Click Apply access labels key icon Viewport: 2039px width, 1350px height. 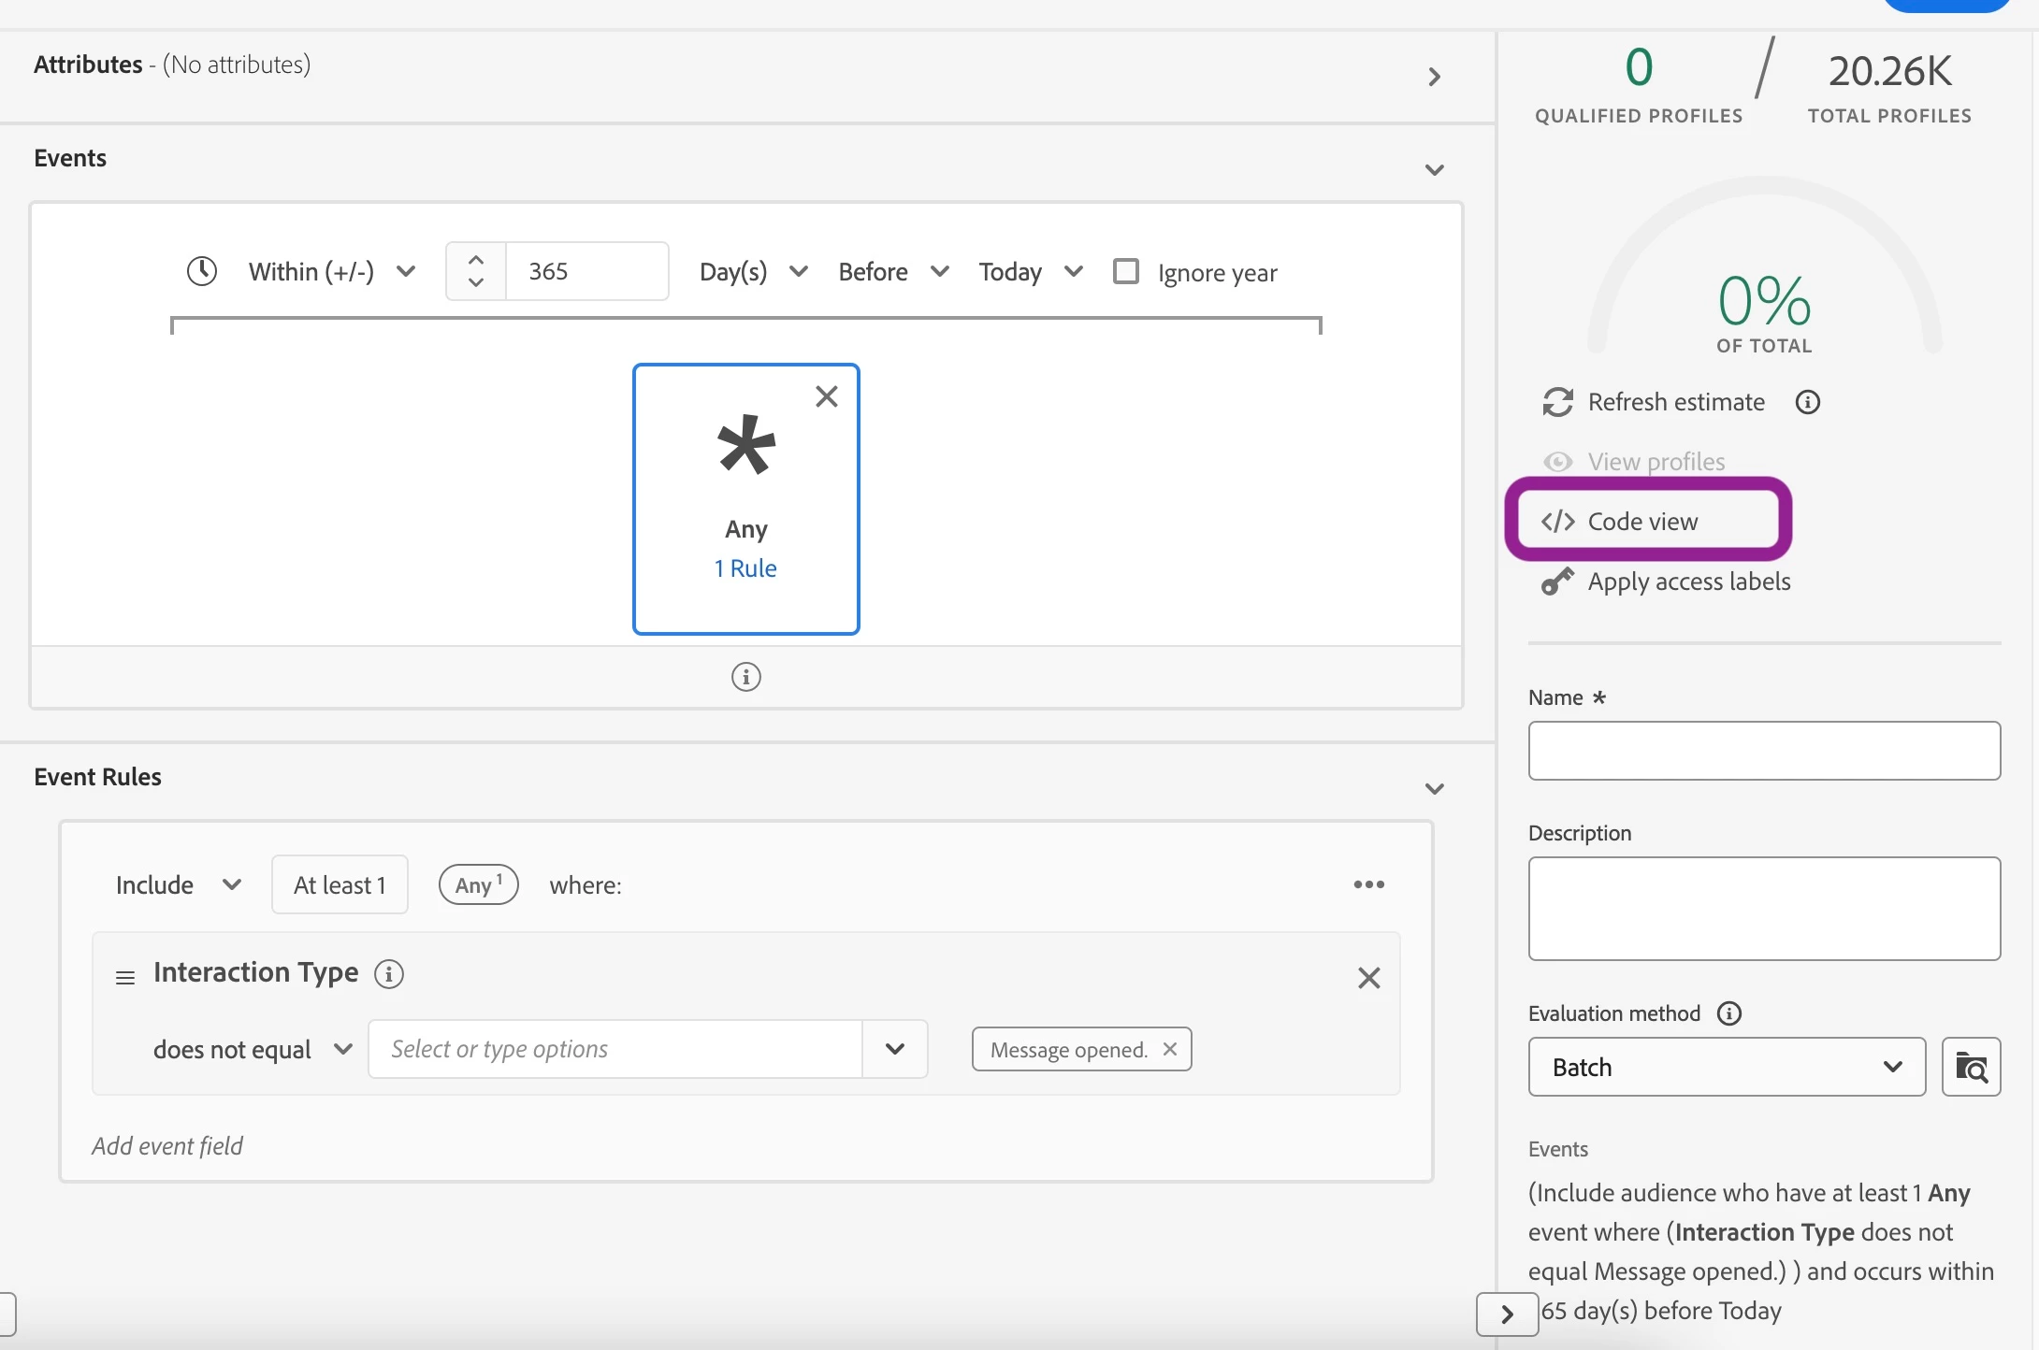pos(1557,582)
